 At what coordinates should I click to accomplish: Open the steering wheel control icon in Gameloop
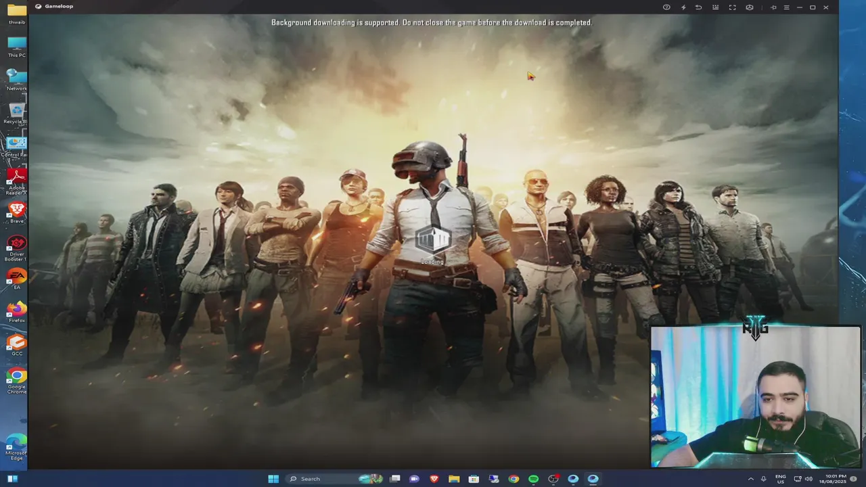(x=750, y=7)
